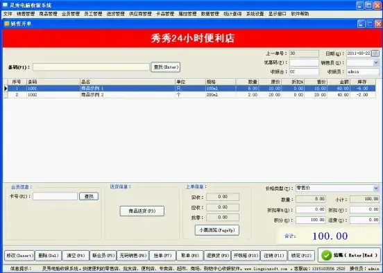Click the 删除(Del) button
Screen dimensions: 383x273
coord(48,256)
